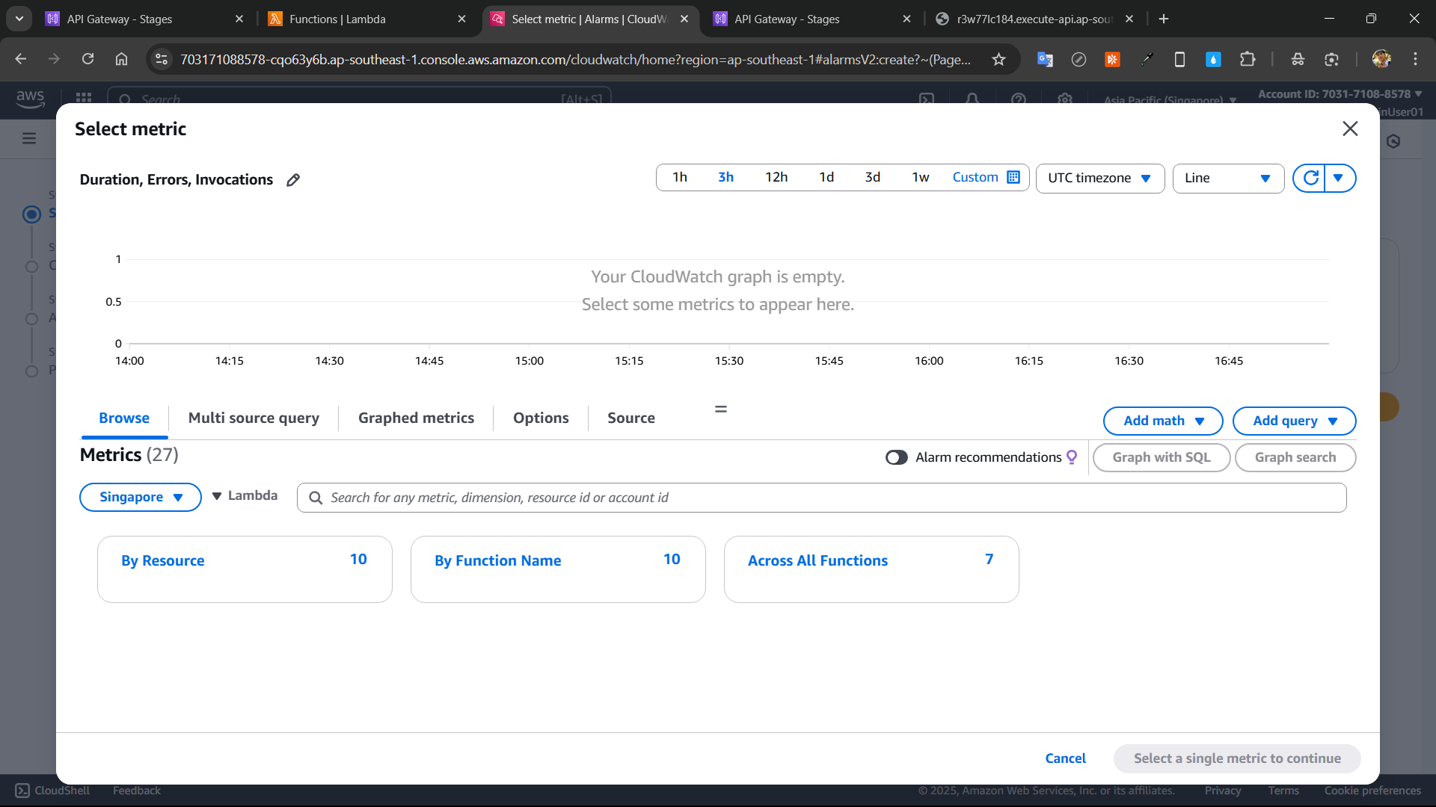Screen dimensions: 1436x807
Task: Click the alarm recommendations lightbulb icon
Action: (1072, 457)
